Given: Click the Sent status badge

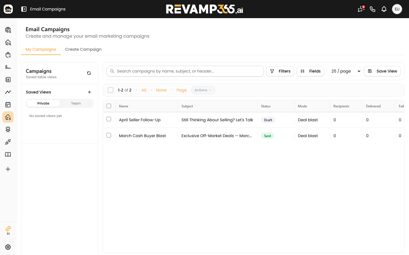Looking at the screenshot, I should 268,136.
